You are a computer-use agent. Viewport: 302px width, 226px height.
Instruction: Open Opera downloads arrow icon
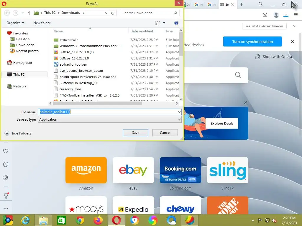(286, 15)
